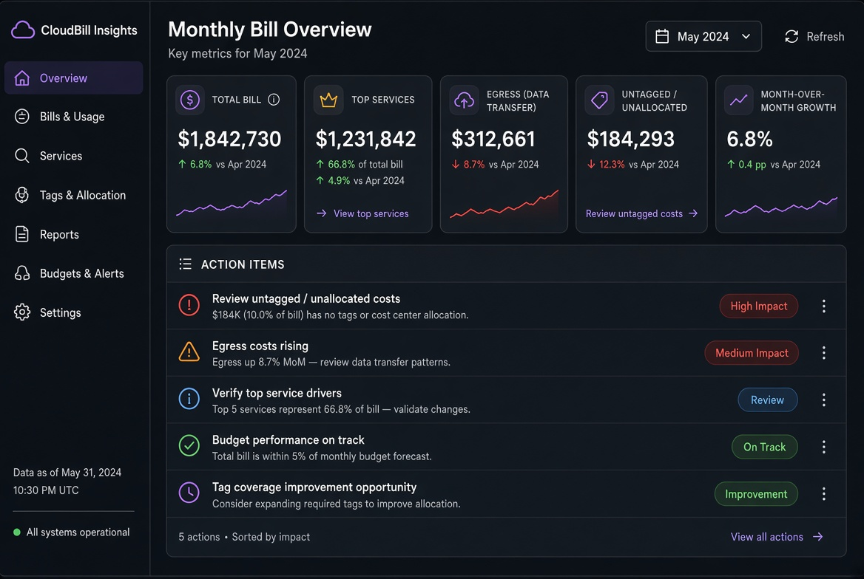The height and width of the screenshot is (579, 864).
Task: Click the month-over-month growth trend icon
Action: [738, 100]
